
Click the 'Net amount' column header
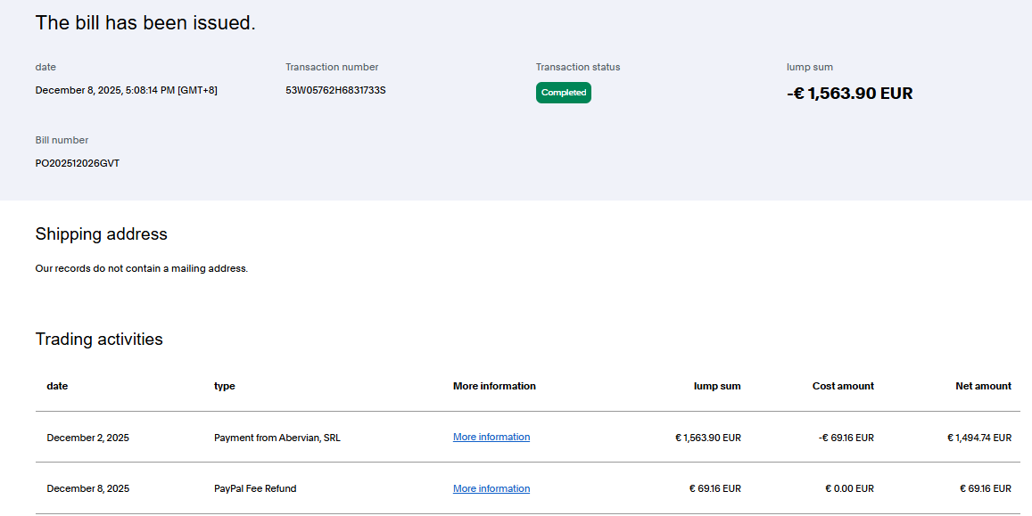983,386
